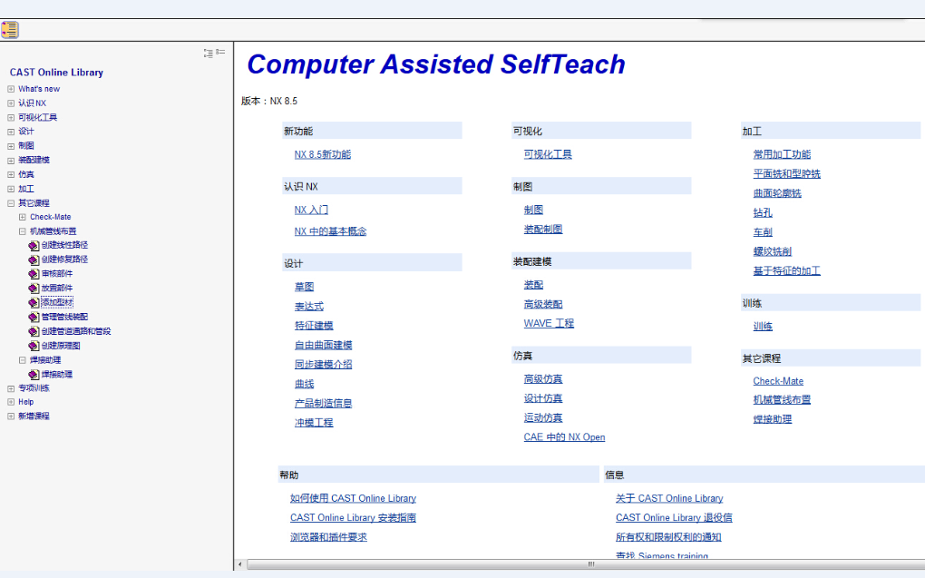Viewport: 925px width, 578px height.
Task: Expand the What's new tree node
Action: point(11,89)
